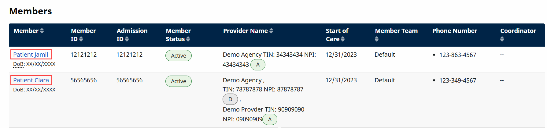Sort by Admission ID column

(x=127, y=39)
